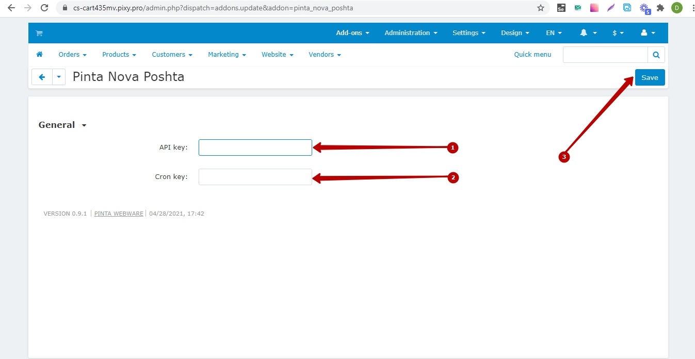Image resolution: width=695 pixels, height=359 pixels.
Task: Open the purple feather extension icon
Action: coord(611,8)
